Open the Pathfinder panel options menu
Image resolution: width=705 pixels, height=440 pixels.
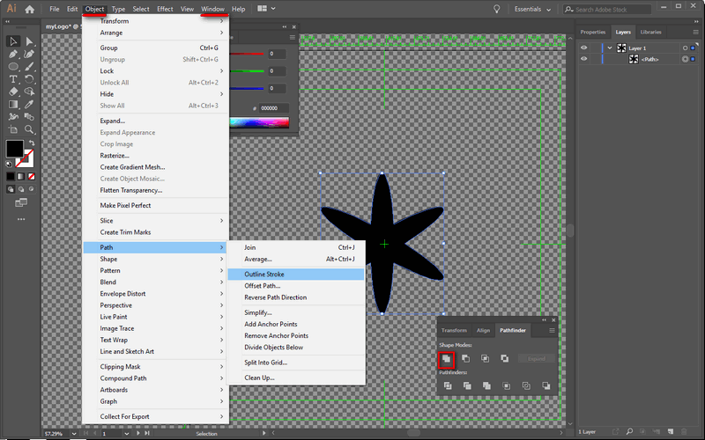[553, 331]
